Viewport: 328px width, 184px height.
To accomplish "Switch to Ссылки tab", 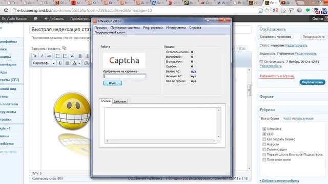I will [x=106, y=101].
